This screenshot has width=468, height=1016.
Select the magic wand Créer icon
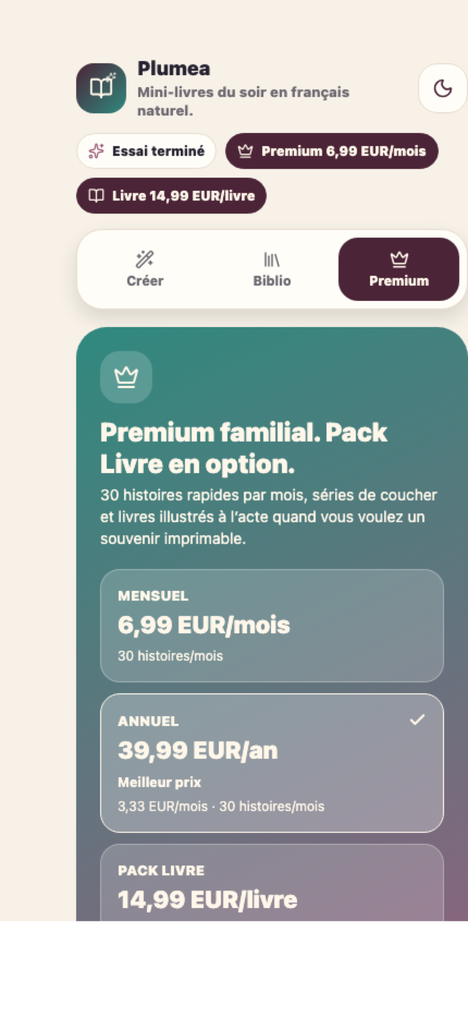pyautogui.click(x=145, y=259)
